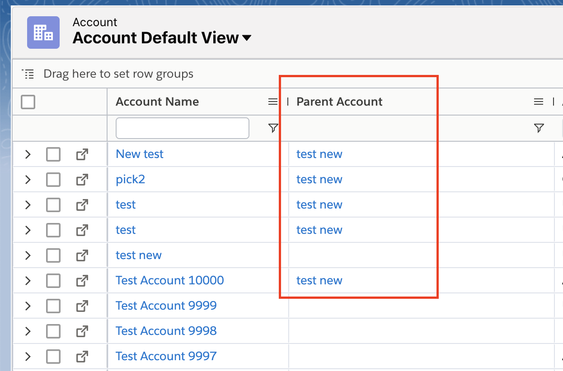Screen dimensions: 563x371
Task: Click the Account building icon
Action: point(43,32)
